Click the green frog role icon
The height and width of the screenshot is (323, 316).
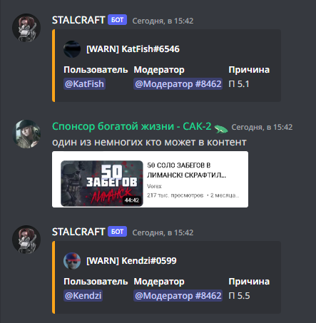221,128
